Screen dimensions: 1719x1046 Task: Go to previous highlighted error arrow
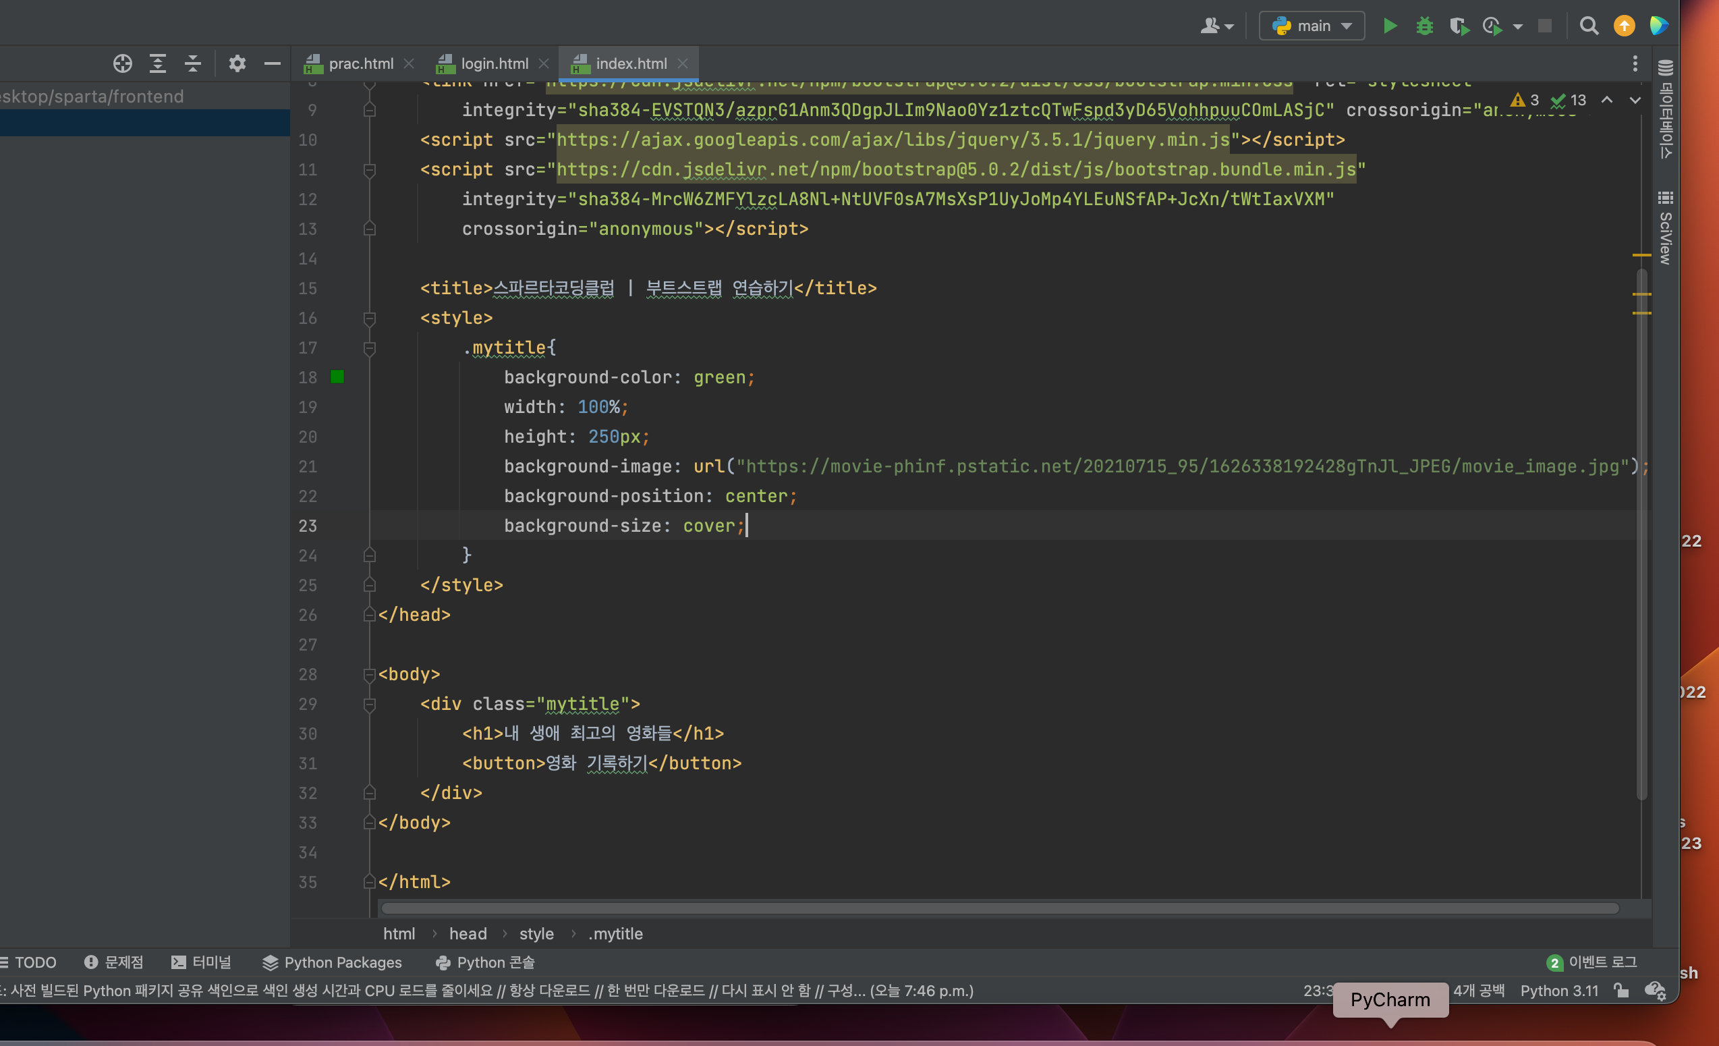1607,100
